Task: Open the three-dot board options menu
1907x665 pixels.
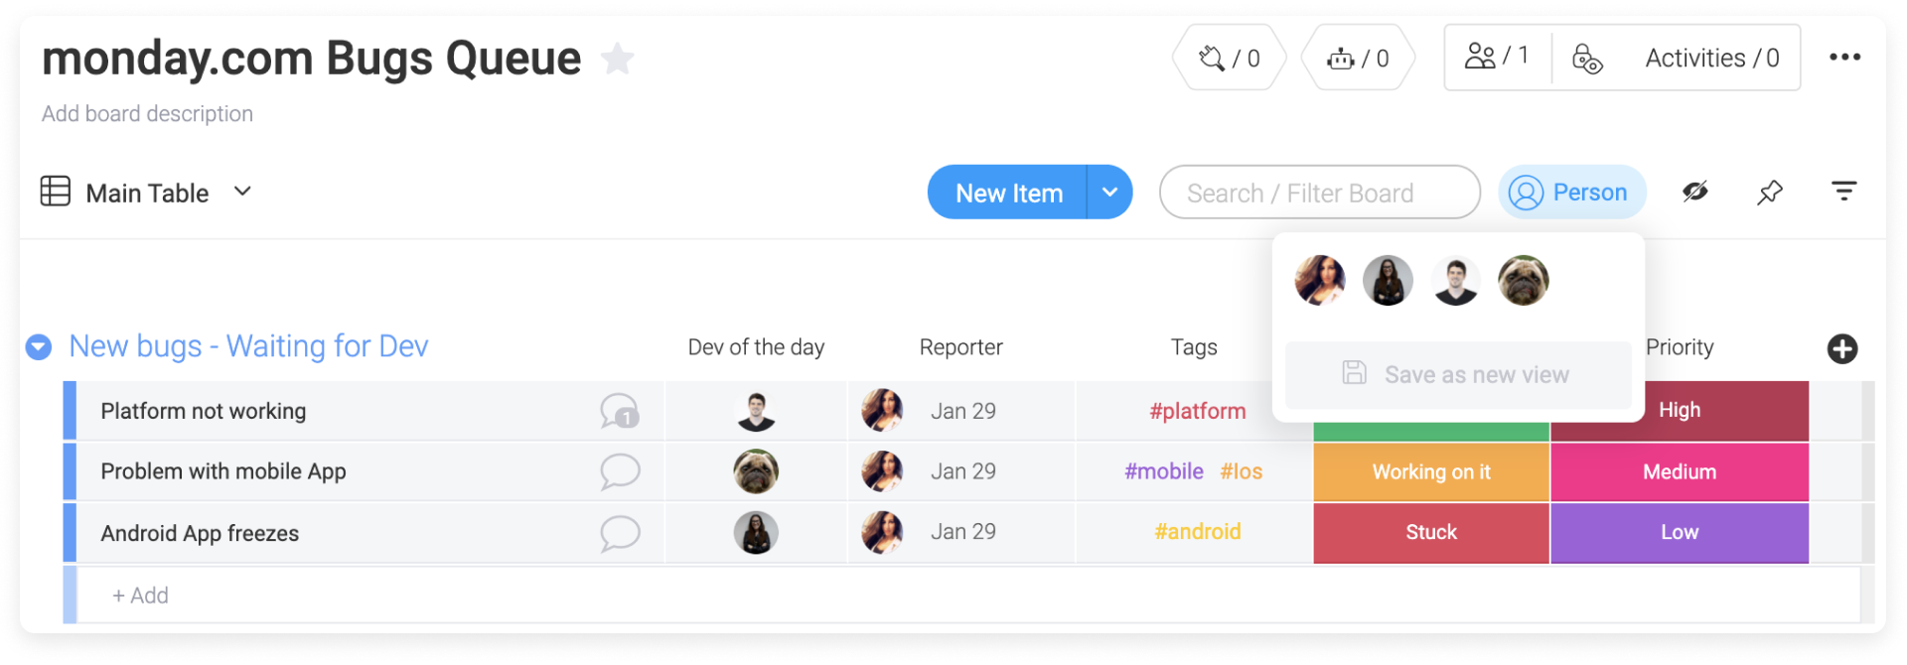Action: click(1844, 58)
